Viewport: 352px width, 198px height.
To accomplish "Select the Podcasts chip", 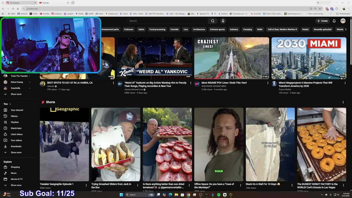I will point(128,29).
